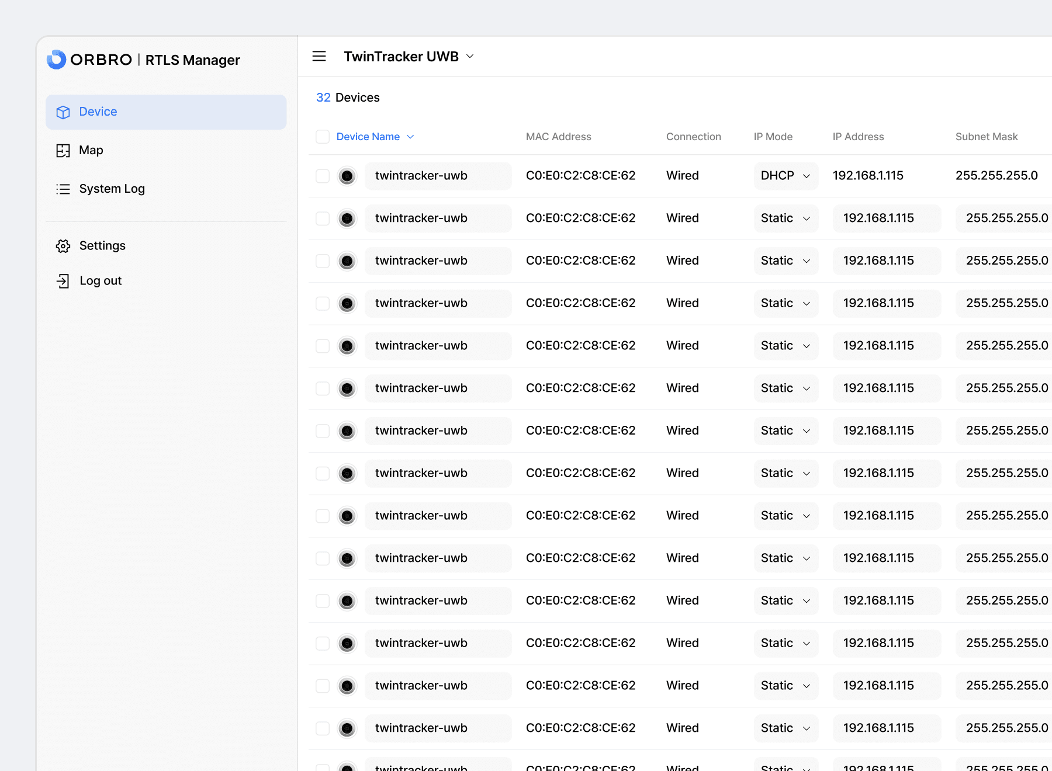Click the second row's IP address field
The height and width of the screenshot is (771, 1052).
click(x=886, y=218)
